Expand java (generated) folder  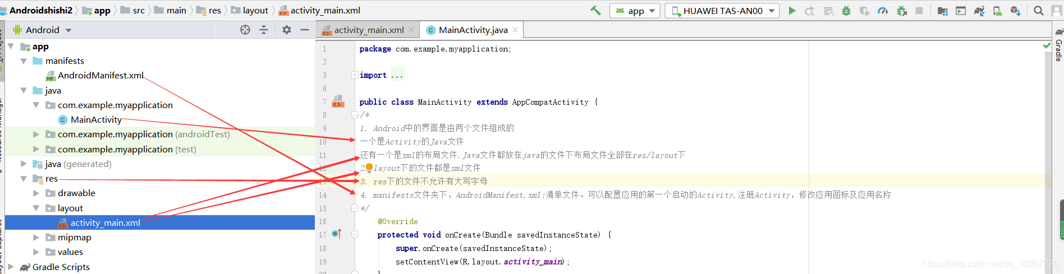[x=24, y=164]
